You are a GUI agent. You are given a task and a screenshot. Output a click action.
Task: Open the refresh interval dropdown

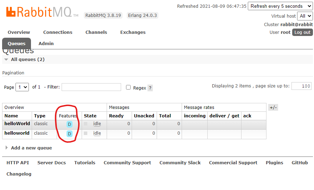[280, 6]
